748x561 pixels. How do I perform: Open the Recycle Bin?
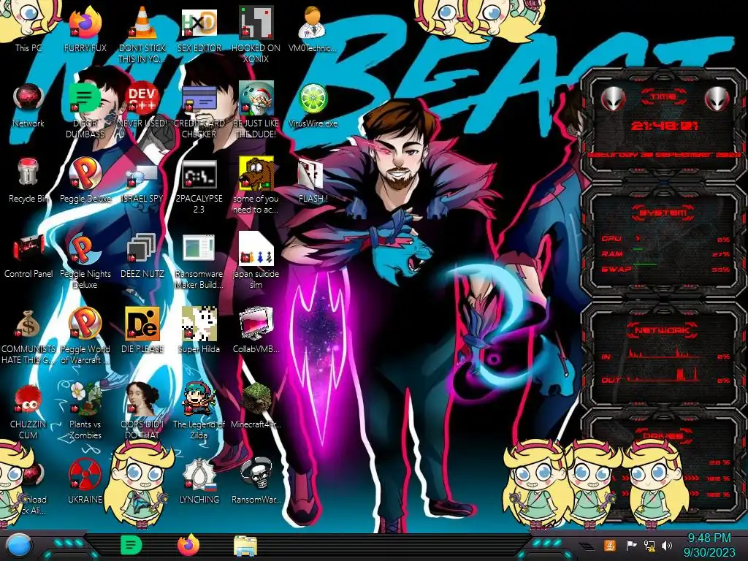coord(28,180)
